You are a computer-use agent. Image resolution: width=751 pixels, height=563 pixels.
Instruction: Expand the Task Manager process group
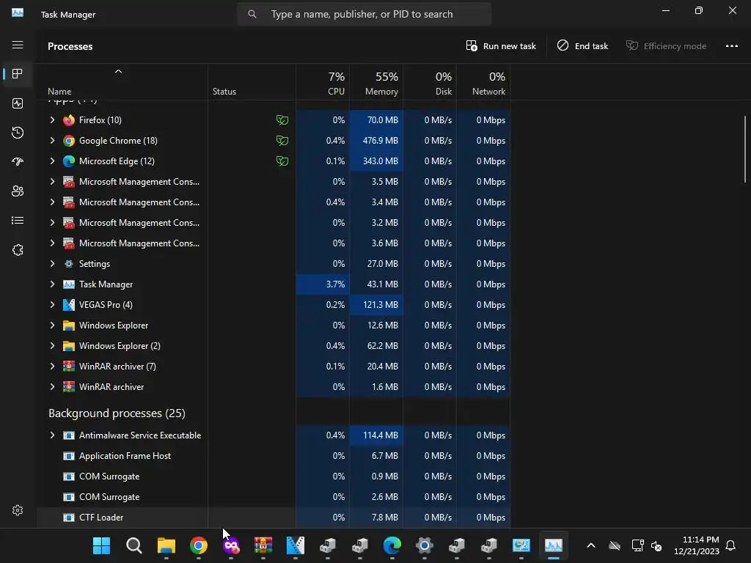point(52,284)
